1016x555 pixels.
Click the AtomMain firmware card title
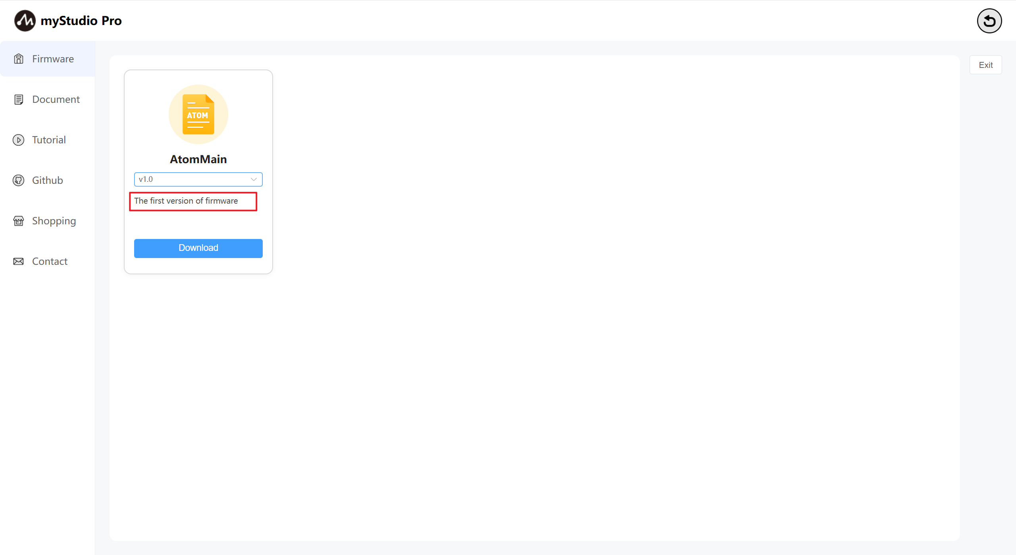coord(198,159)
